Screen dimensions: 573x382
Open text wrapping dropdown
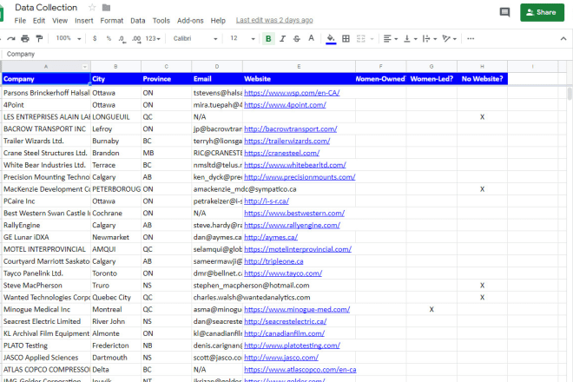430,38
